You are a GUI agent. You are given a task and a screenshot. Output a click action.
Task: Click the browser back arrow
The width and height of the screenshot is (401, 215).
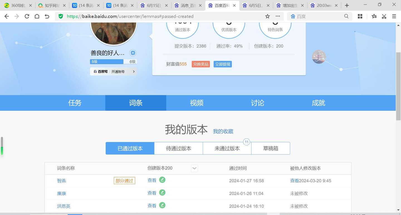(7, 16)
